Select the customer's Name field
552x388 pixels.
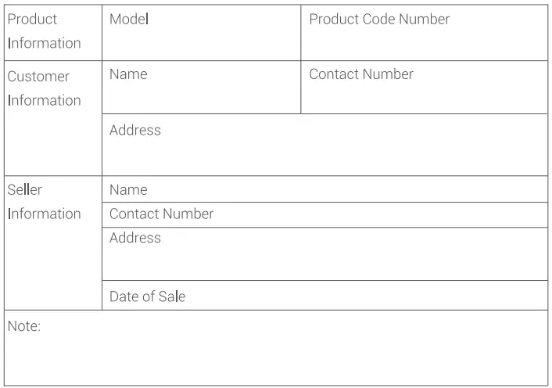[x=201, y=95]
